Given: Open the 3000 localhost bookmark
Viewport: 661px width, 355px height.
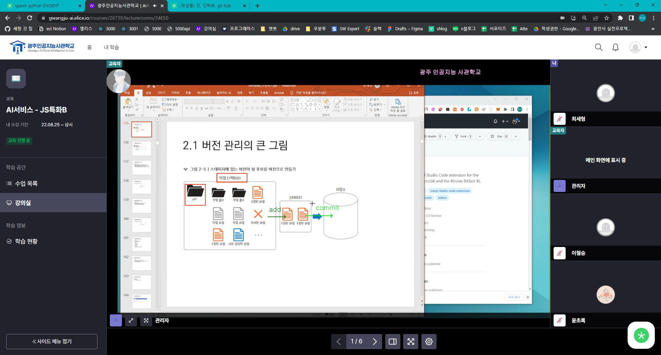Looking at the screenshot, I should click(x=106, y=29).
